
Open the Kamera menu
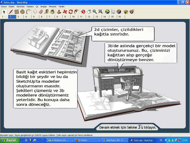point(30,6)
